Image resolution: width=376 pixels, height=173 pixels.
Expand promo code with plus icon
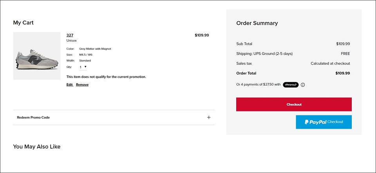[x=209, y=118]
